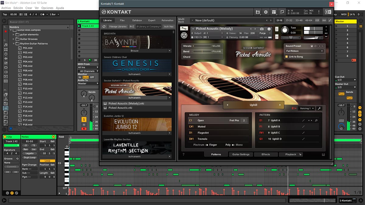Screen dimensions: 365x205
Task: Launch Track 1 #2 clip
Action: click(79, 26)
